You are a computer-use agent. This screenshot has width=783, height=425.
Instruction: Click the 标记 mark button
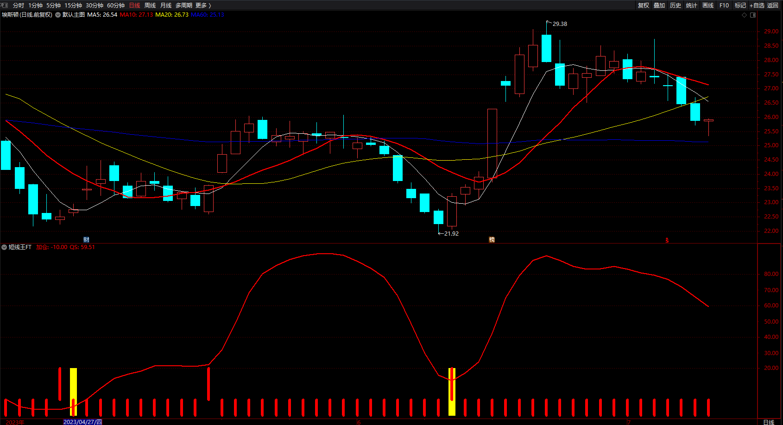tap(740, 6)
